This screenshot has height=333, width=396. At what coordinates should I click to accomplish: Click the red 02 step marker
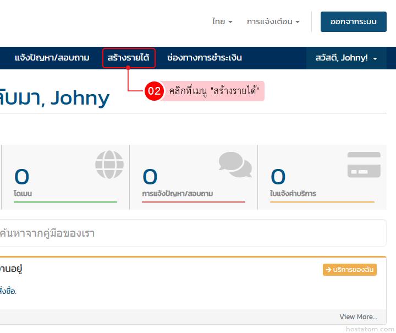[155, 91]
